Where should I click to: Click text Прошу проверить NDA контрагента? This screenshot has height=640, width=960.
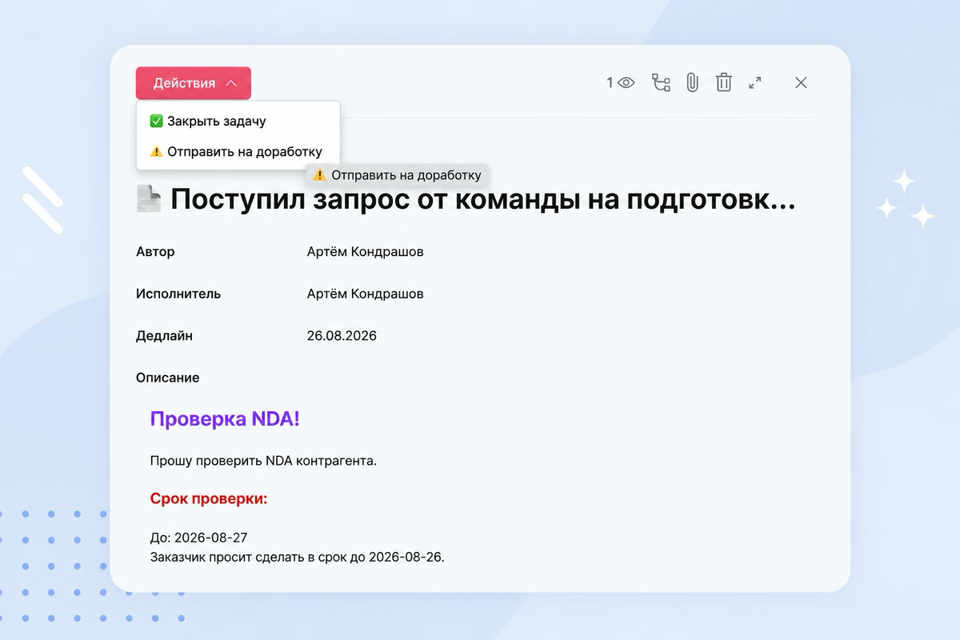tap(263, 461)
